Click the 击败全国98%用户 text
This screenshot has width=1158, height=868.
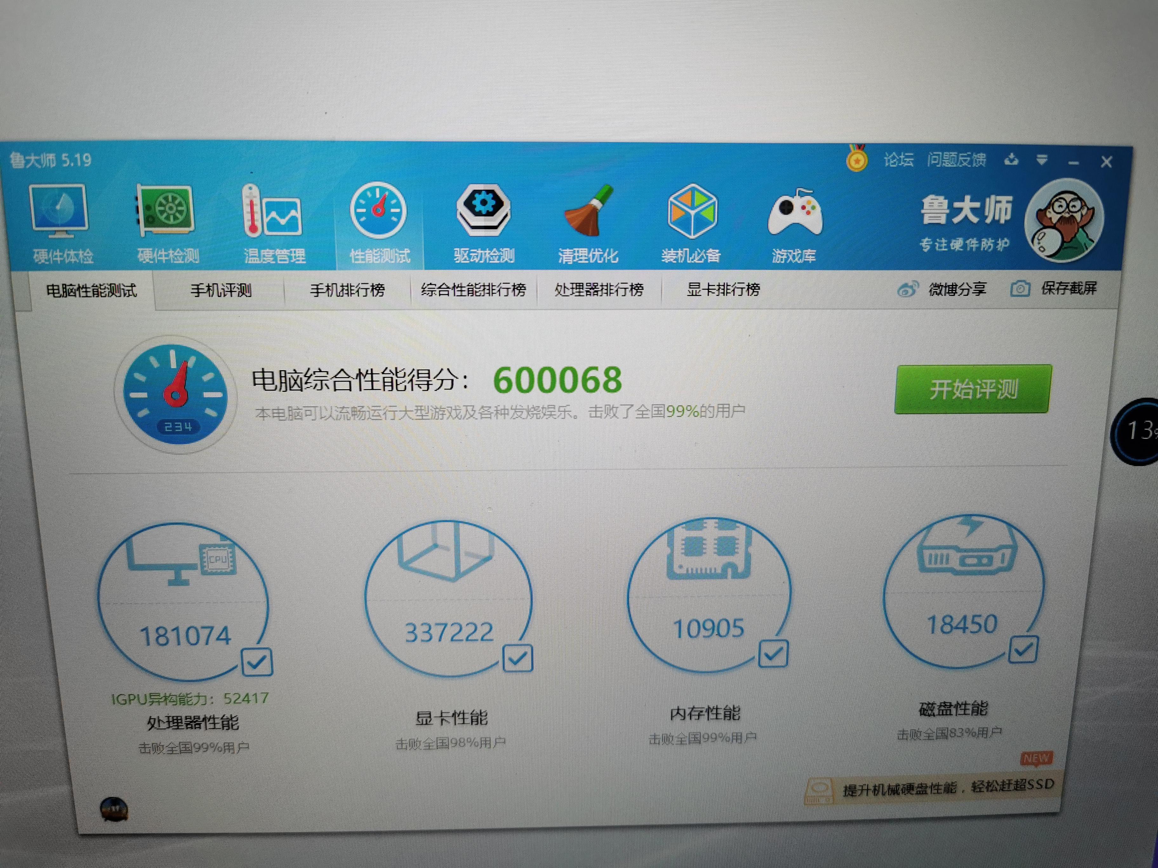(x=450, y=743)
